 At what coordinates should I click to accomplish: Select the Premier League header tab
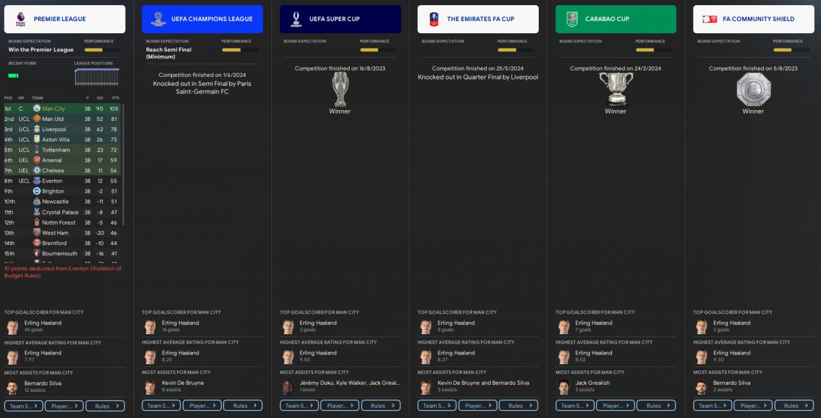coord(65,19)
